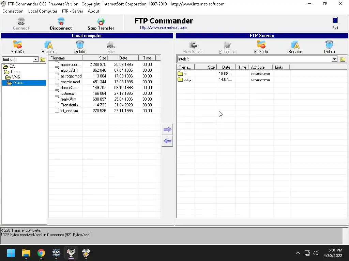349x261 pixels.
Task: Click the server Links column header
Action: [x=281, y=67]
